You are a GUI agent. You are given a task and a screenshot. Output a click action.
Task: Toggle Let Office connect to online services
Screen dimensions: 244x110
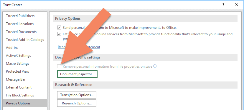tap(59, 34)
